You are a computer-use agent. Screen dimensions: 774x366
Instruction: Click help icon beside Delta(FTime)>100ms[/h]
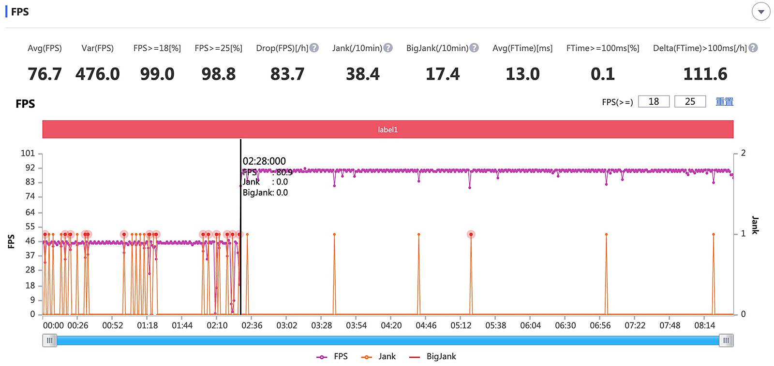[x=753, y=48]
